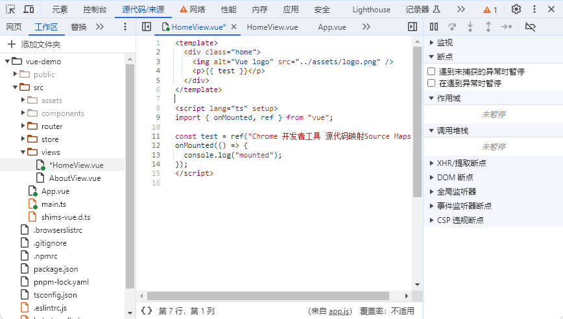Pretty print the code with braces icon
The width and height of the screenshot is (563, 319).
(147, 311)
